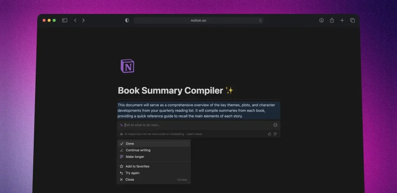Choose Make longer option
This screenshot has height=193, width=397.
coord(154,157)
